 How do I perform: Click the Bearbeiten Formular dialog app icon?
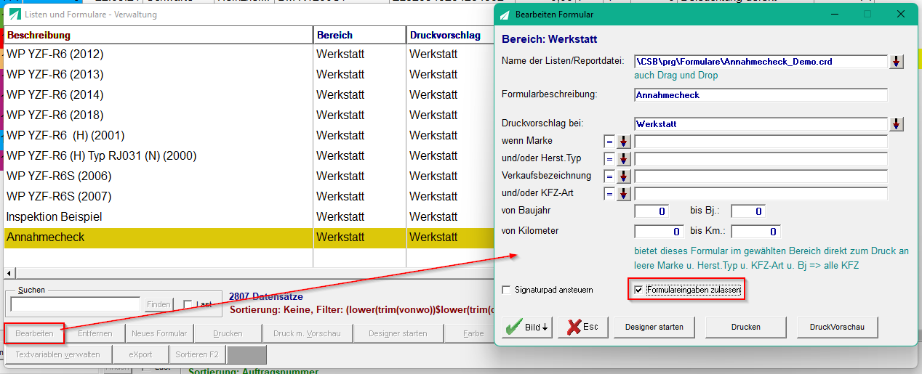tap(504, 15)
